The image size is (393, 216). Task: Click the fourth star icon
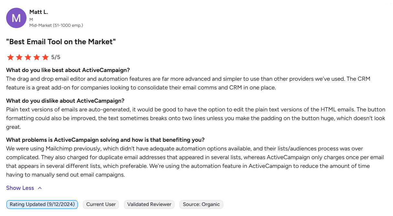click(36, 57)
